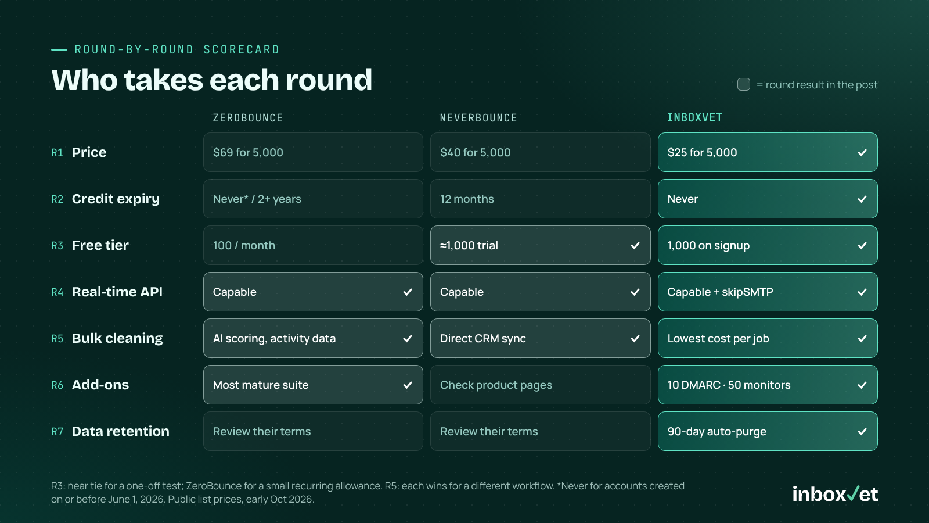The width and height of the screenshot is (929, 523).
Task: Click the inboxvet logo
Action: point(835,494)
